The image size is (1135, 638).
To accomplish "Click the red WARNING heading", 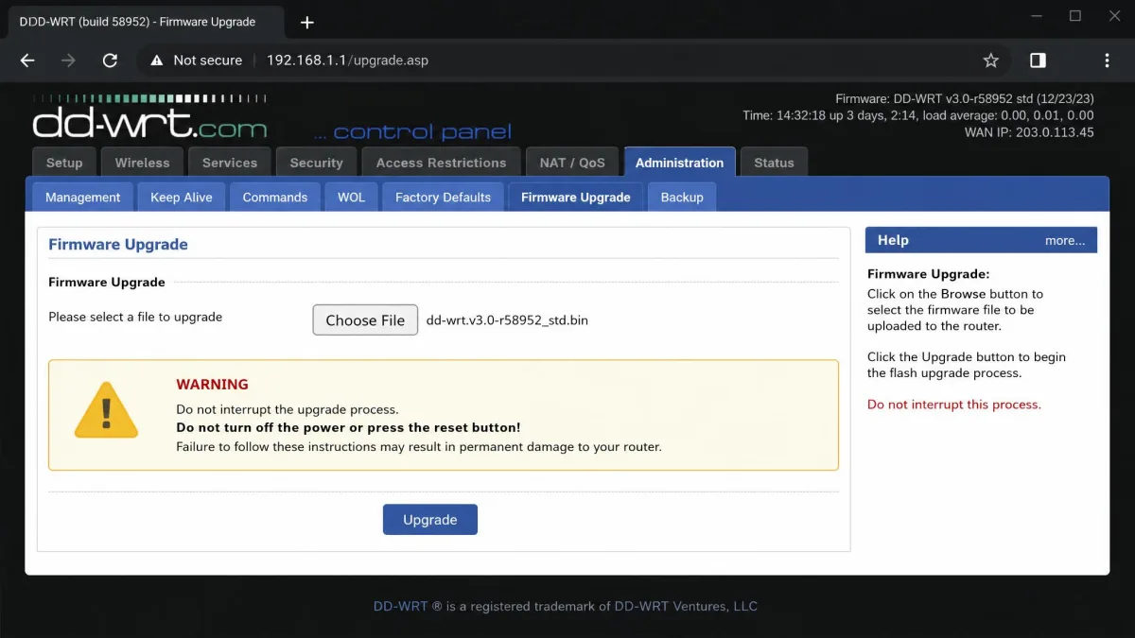I will pos(212,385).
